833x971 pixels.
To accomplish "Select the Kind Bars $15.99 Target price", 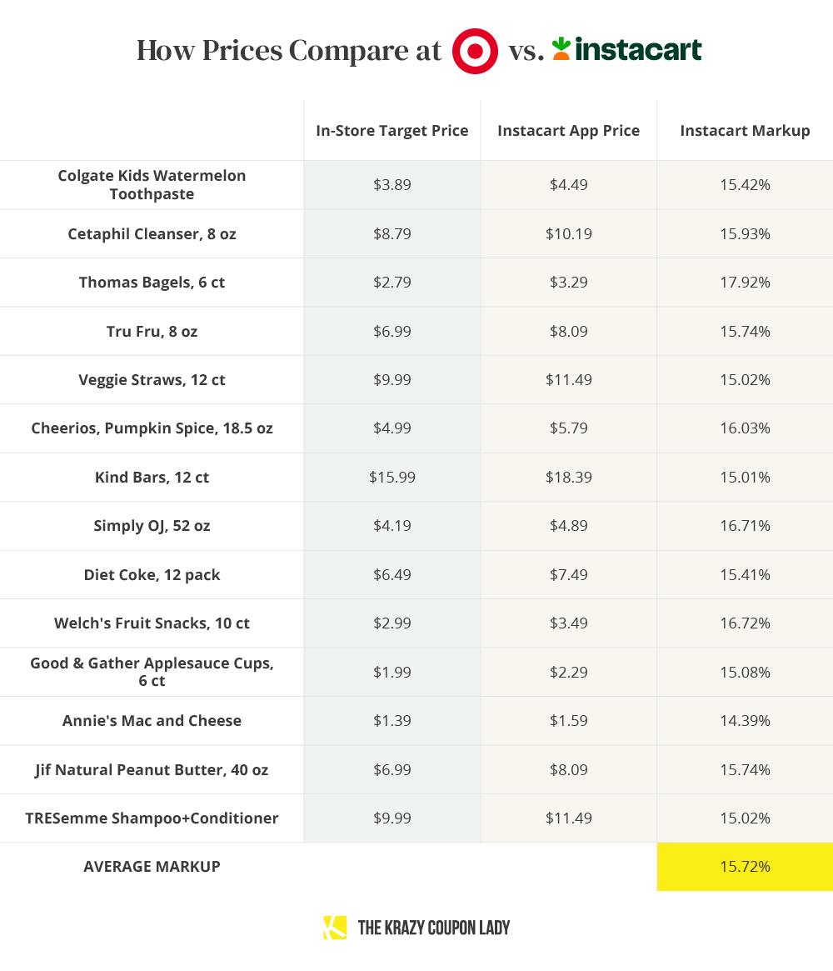I will click(x=392, y=478).
